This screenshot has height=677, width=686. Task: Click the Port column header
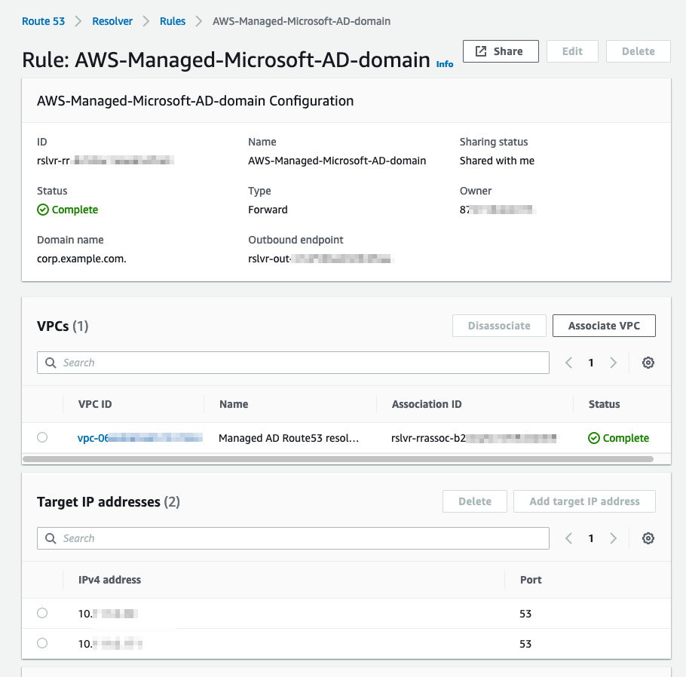(x=531, y=580)
